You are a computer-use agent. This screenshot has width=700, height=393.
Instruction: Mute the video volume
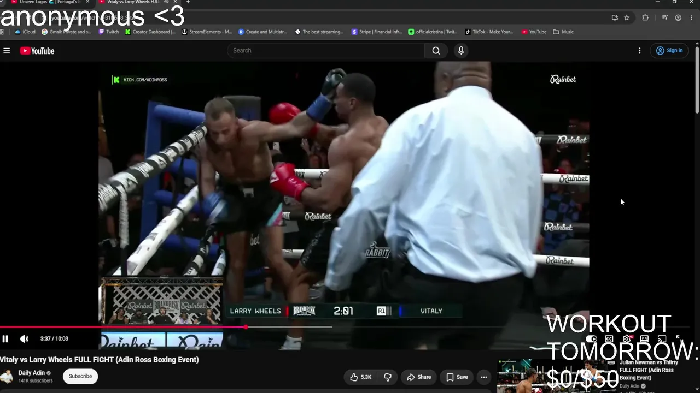(x=24, y=338)
